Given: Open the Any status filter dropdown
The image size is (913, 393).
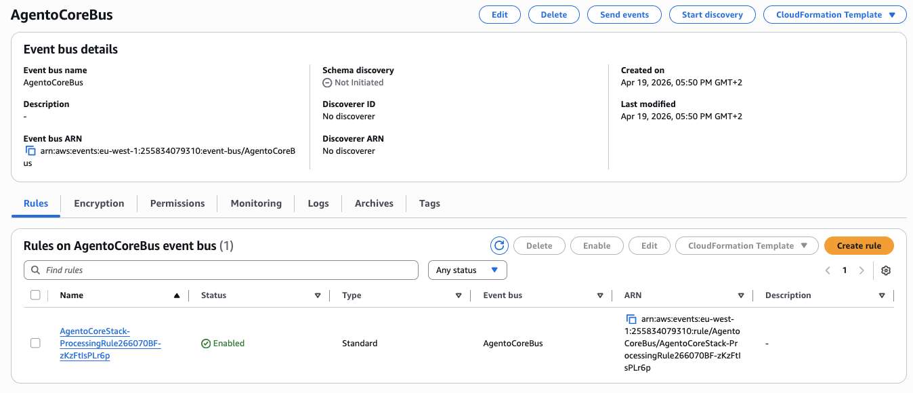Looking at the screenshot, I should pyautogui.click(x=467, y=270).
